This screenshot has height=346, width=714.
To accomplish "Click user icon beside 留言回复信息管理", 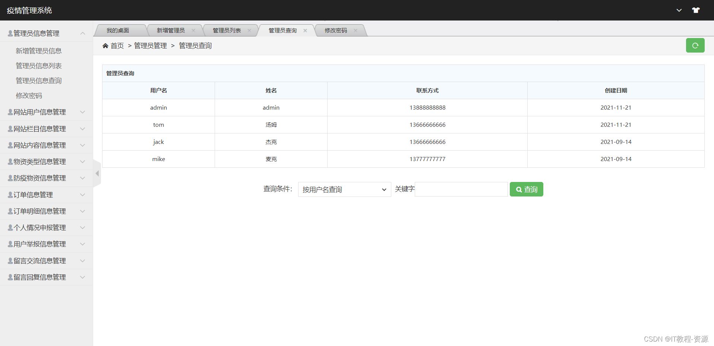I will pos(10,277).
